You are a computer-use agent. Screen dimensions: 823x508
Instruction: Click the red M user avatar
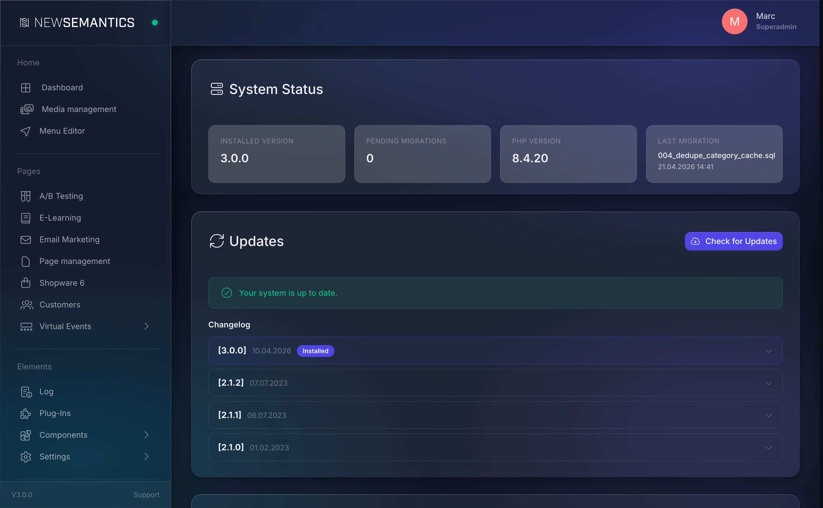click(x=735, y=21)
